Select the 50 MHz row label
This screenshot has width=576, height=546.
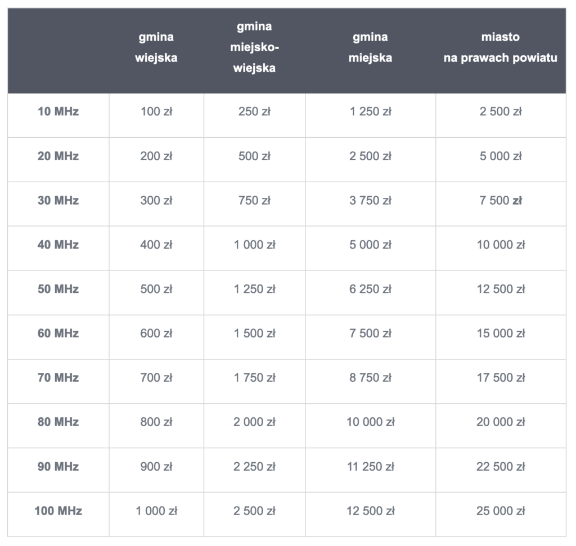point(58,289)
